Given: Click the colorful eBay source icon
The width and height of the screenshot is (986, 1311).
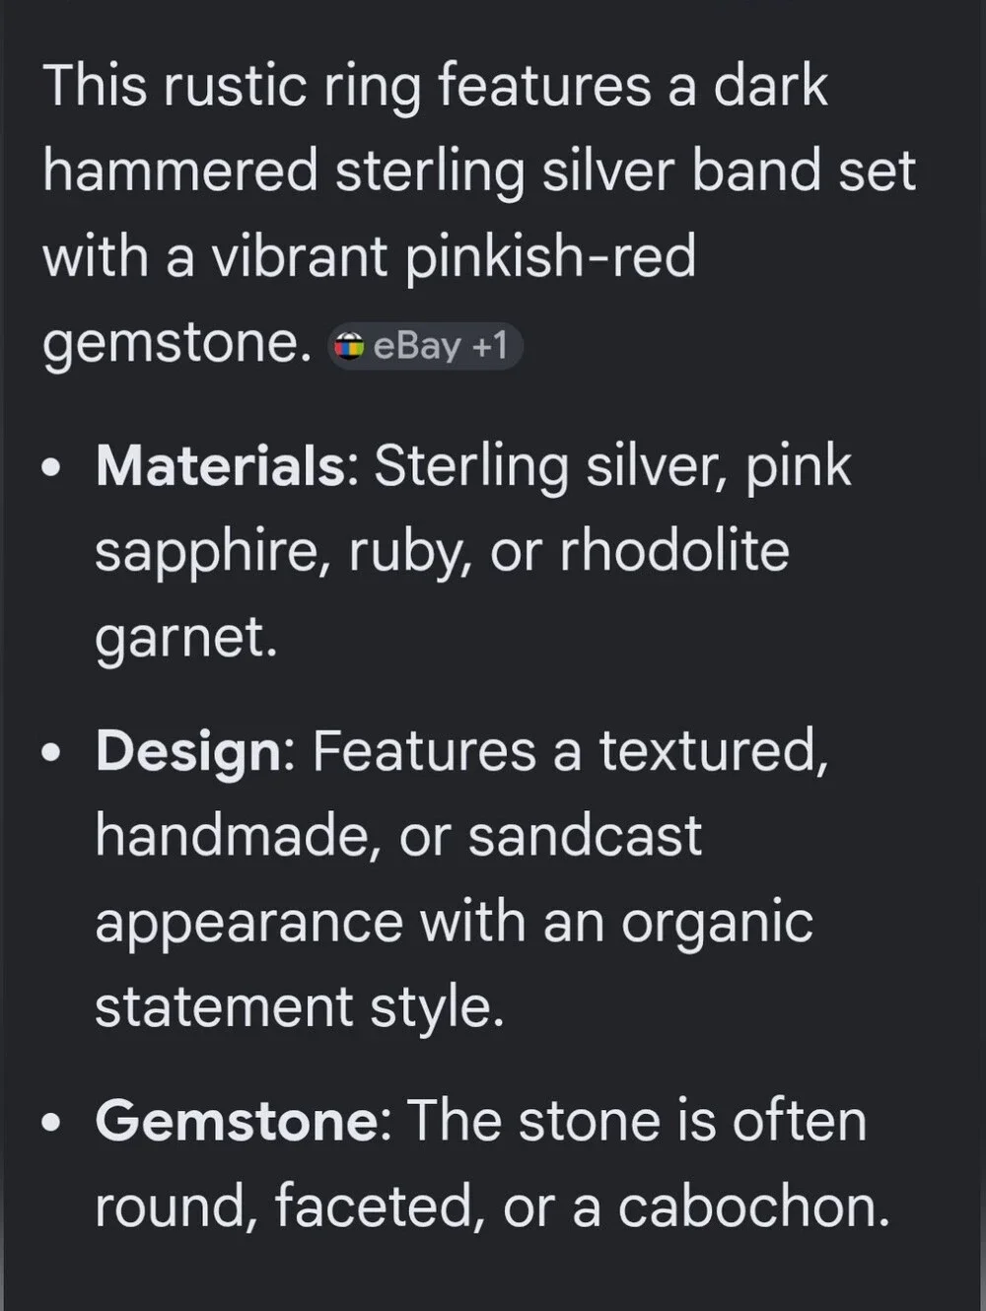Looking at the screenshot, I should (x=349, y=346).
